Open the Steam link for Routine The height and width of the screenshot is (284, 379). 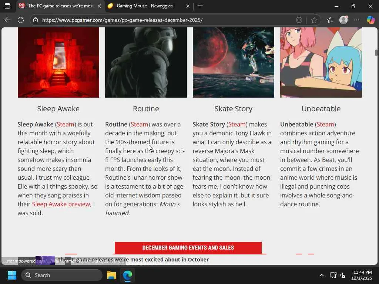pyautogui.click(x=139, y=124)
